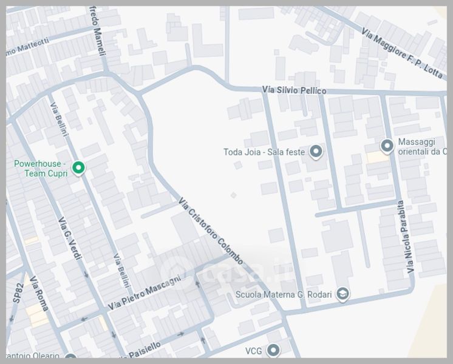This screenshot has width=453, height=364.
Task: Select the Via Pietro Mascagni label
Action: coord(144,292)
